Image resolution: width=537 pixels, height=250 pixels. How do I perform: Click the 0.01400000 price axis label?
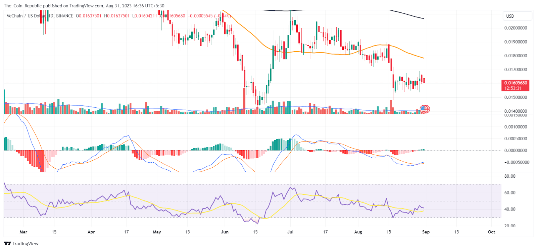516,111
